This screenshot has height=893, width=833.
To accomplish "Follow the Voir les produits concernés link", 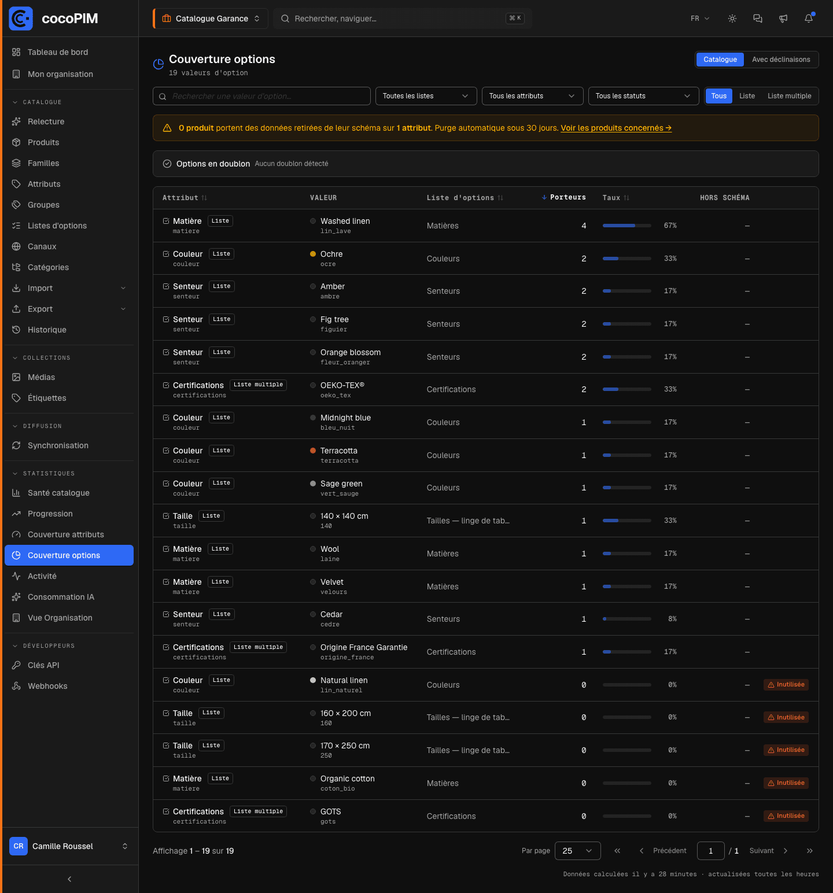I will point(616,128).
